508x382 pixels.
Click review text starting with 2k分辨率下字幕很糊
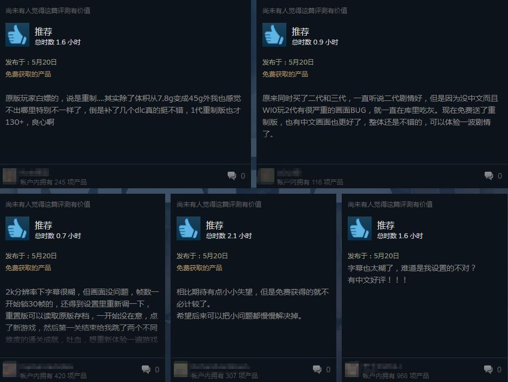coord(82,316)
